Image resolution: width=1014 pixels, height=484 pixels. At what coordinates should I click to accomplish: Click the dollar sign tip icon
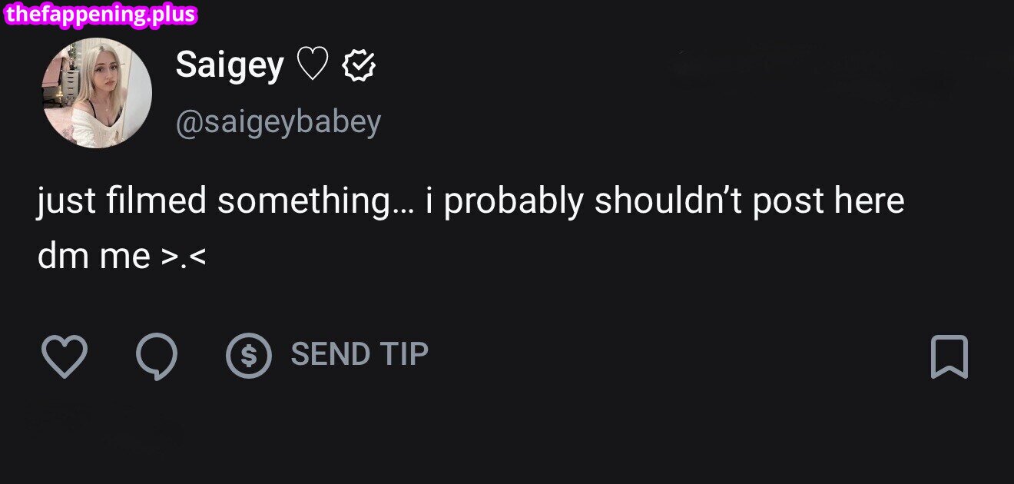pyautogui.click(x=249, y=356)
